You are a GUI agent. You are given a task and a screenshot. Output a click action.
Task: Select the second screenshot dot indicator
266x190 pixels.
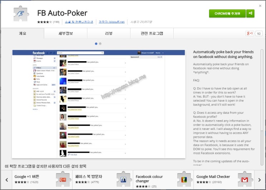coord(100,44)
